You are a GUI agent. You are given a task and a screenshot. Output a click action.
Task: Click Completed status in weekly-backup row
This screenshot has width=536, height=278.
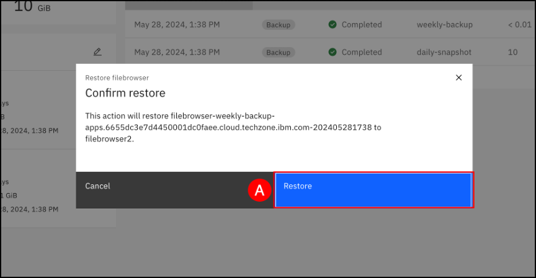pyautogui.click(x=362, y=25)
